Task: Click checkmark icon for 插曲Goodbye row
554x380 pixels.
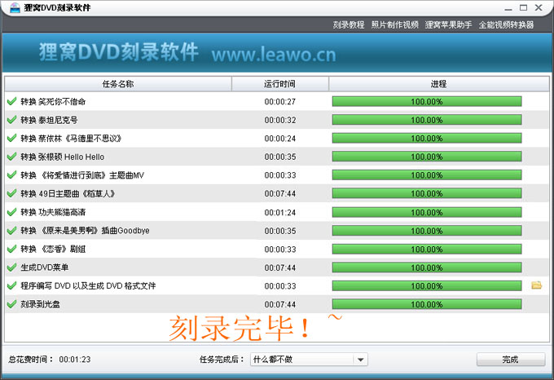Action: [x=11, y=231]
